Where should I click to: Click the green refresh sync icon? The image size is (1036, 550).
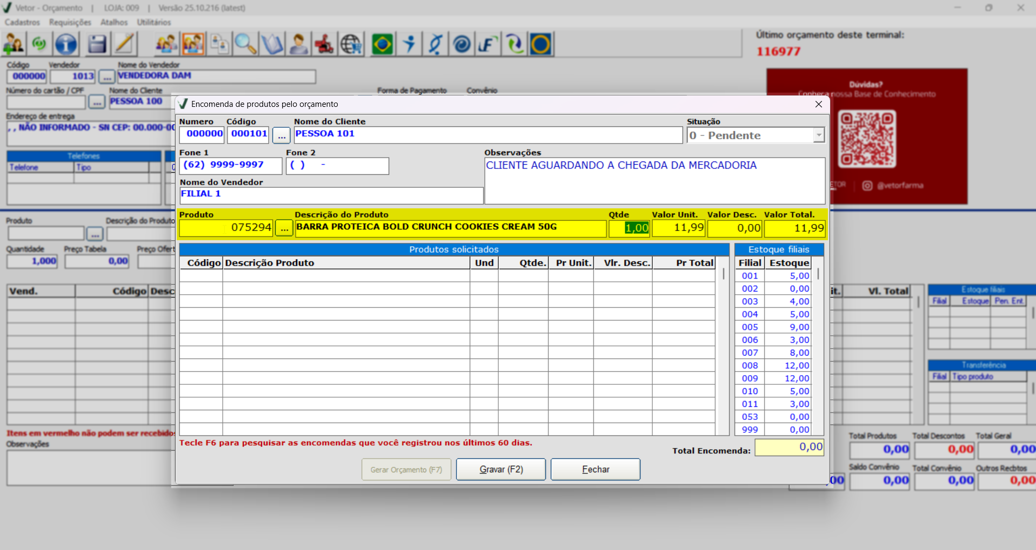point(39,44)
